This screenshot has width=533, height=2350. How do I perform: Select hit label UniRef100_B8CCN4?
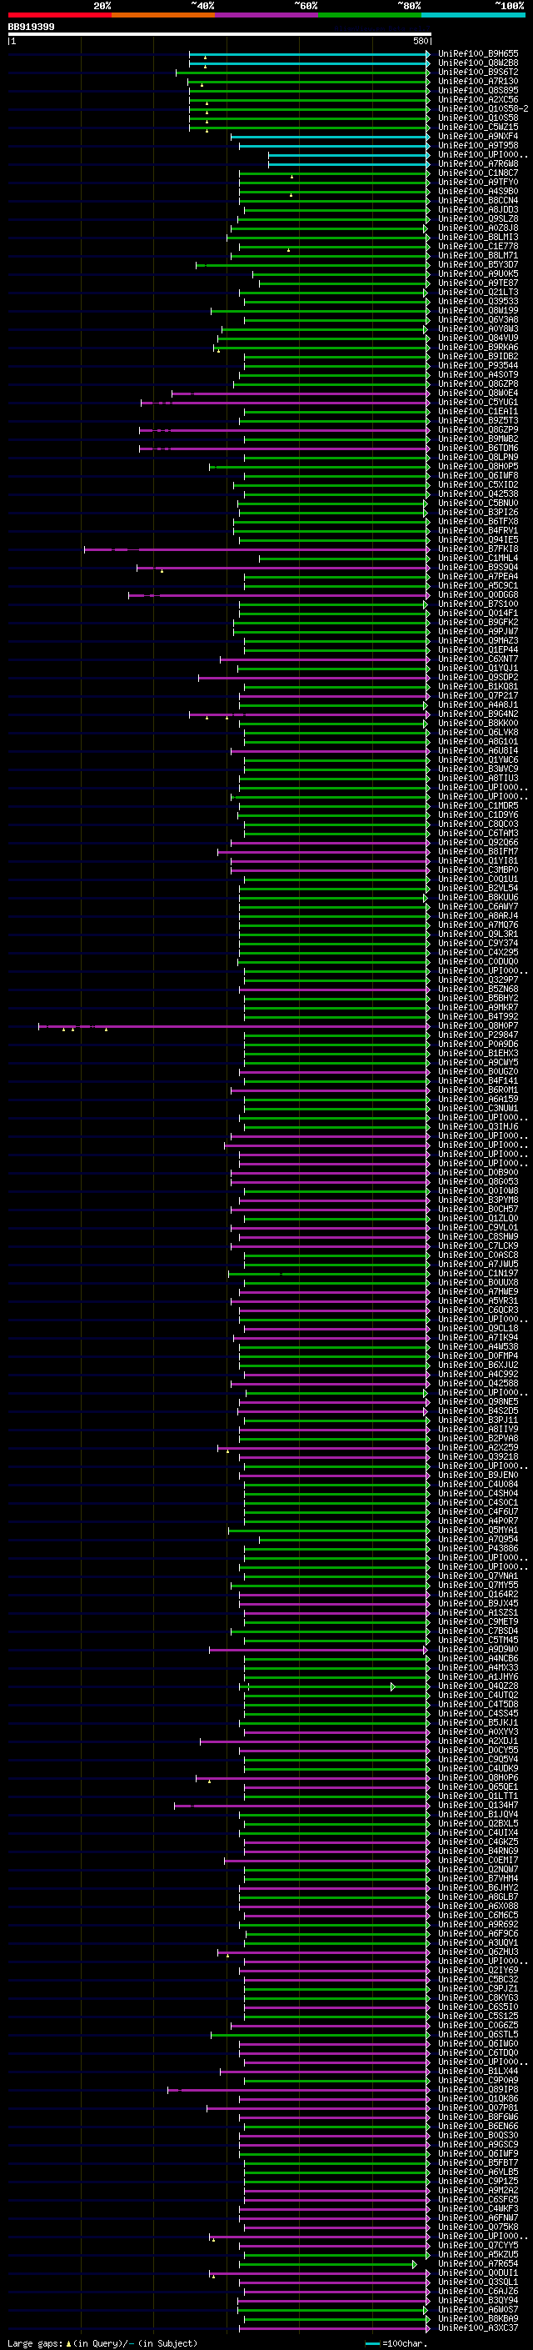478,201
